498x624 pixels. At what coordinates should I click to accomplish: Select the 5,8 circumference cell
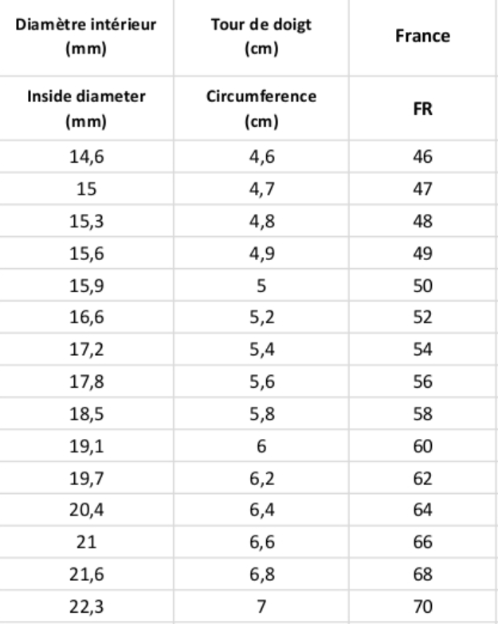pos(262,415)
